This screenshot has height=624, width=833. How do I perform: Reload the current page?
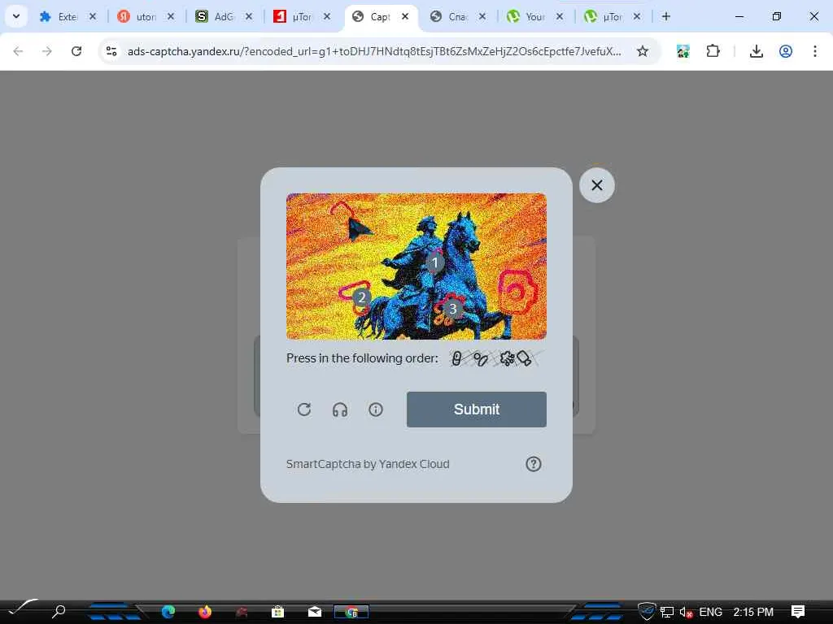(76, 51)
